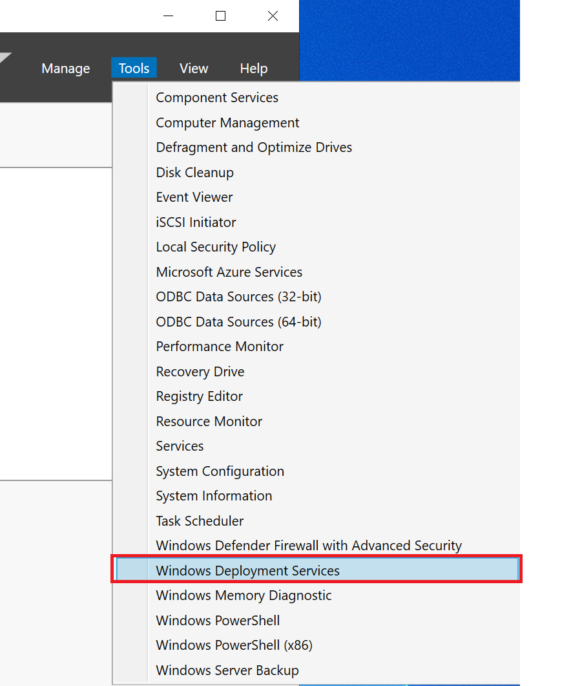582x686 pixels.
Task: Launch Component Services
Action: coord(216,97)
